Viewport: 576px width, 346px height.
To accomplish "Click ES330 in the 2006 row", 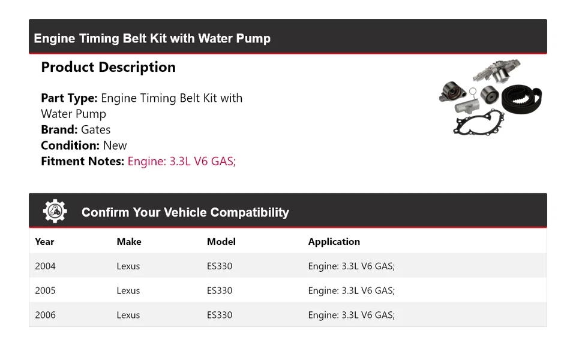I will pyautogui.click(x=220, y=315).
